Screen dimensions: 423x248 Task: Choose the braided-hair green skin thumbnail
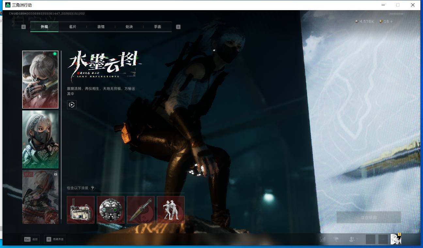pos(40,139)
